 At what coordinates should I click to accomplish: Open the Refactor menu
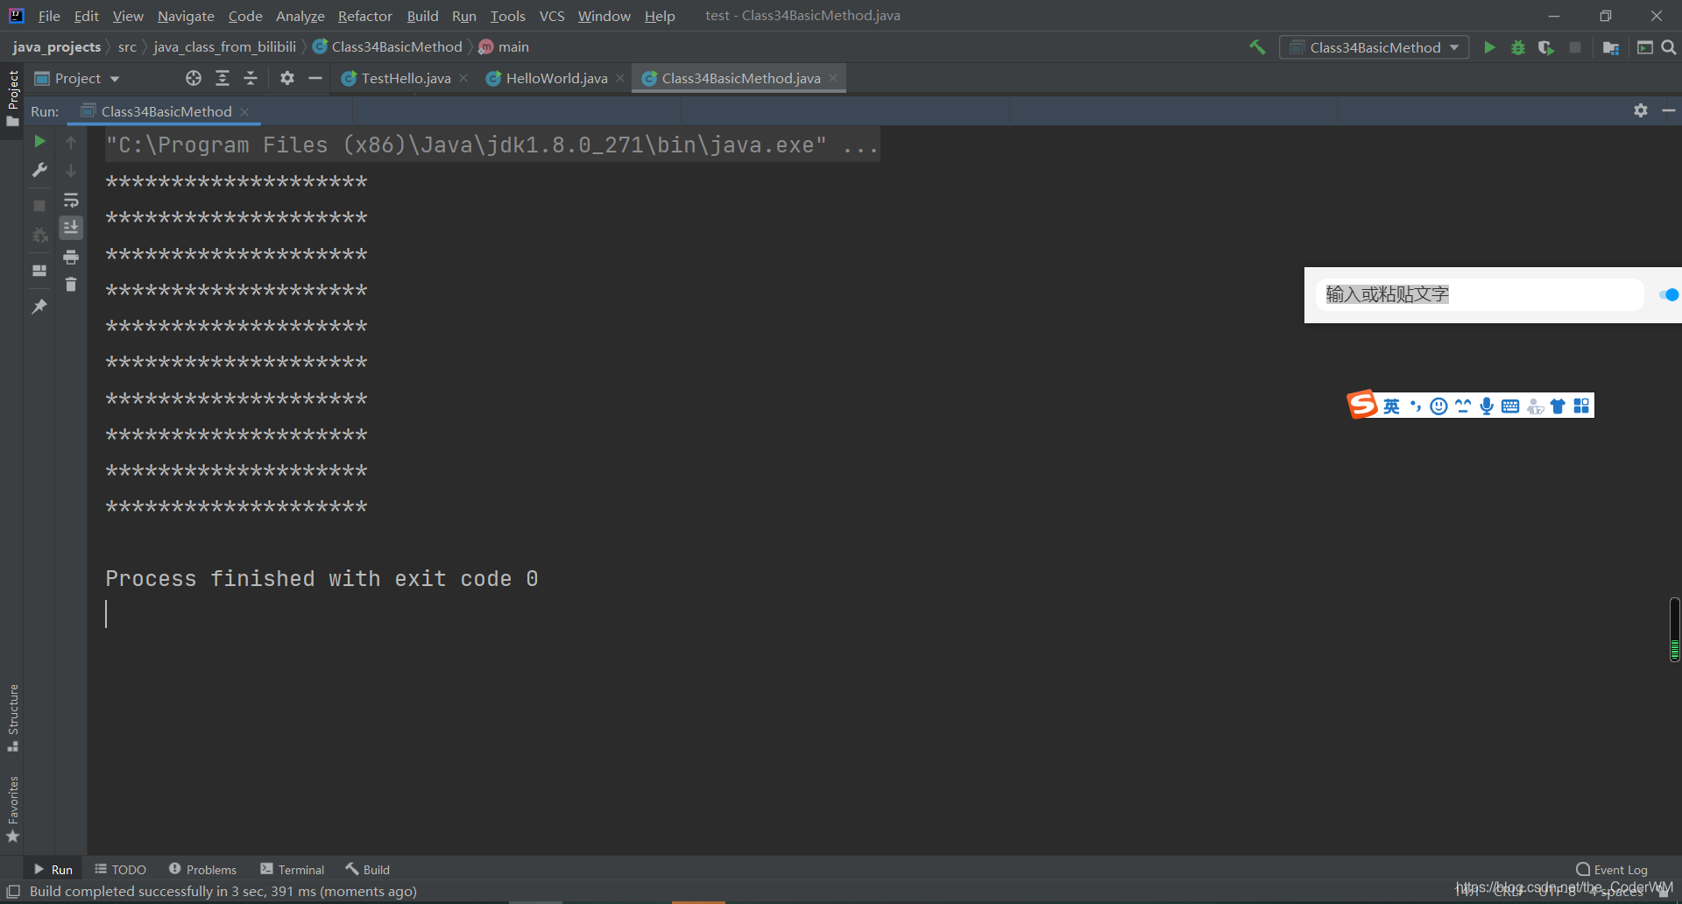(365, 16)
